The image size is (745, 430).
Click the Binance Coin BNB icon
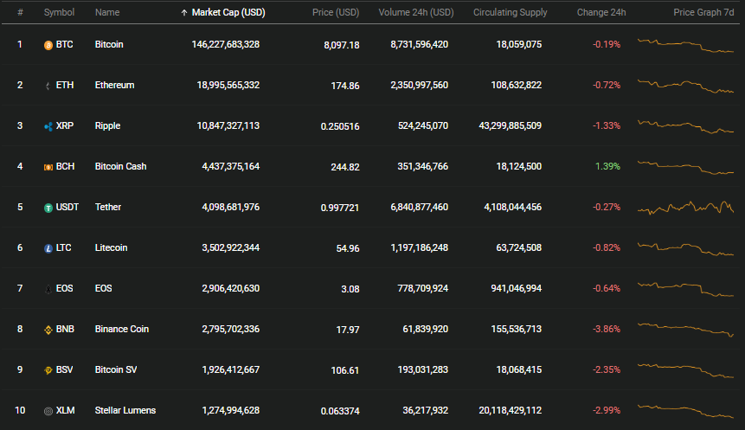[x=48, y=330]
